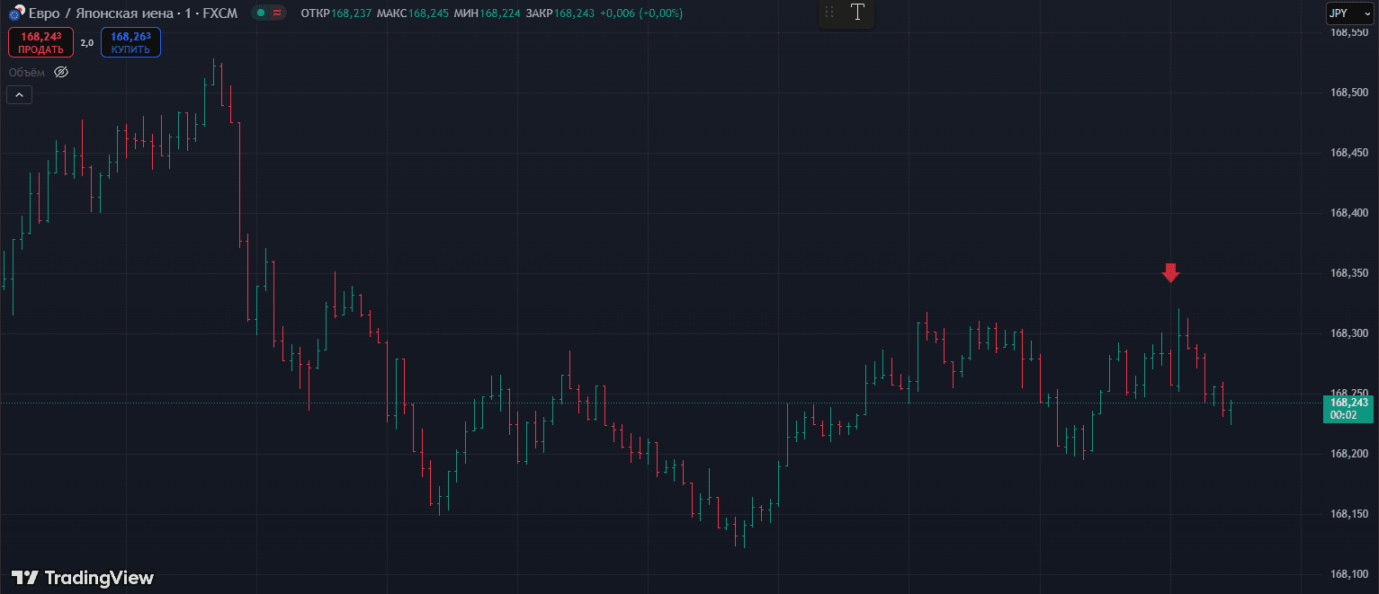
Task: Click the ЗАКР closing price value
Action: click(574, 13)
